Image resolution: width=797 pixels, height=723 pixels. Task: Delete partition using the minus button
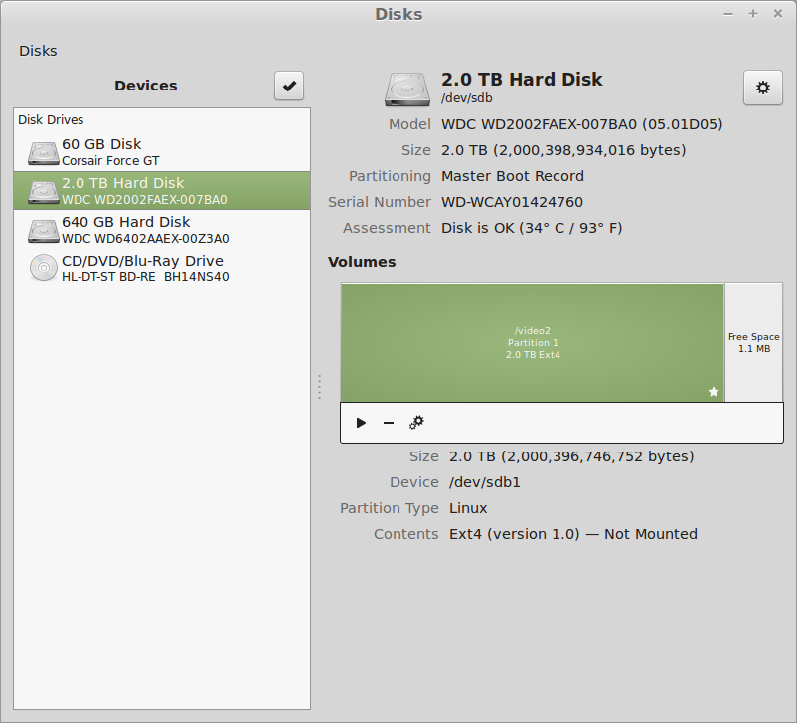[x=389, y=423]
